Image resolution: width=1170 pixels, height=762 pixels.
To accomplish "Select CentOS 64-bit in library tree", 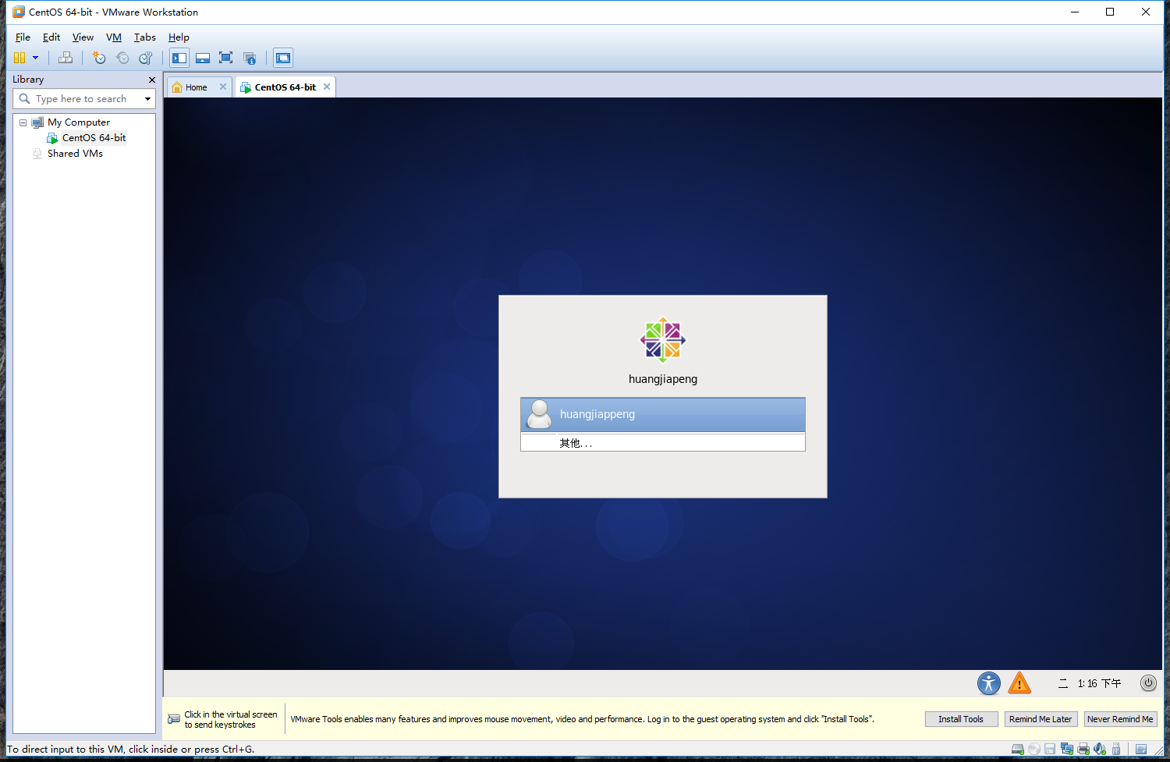I will click(x=94, y=138).
